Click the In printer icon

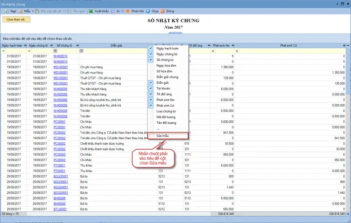coord(113,11)
